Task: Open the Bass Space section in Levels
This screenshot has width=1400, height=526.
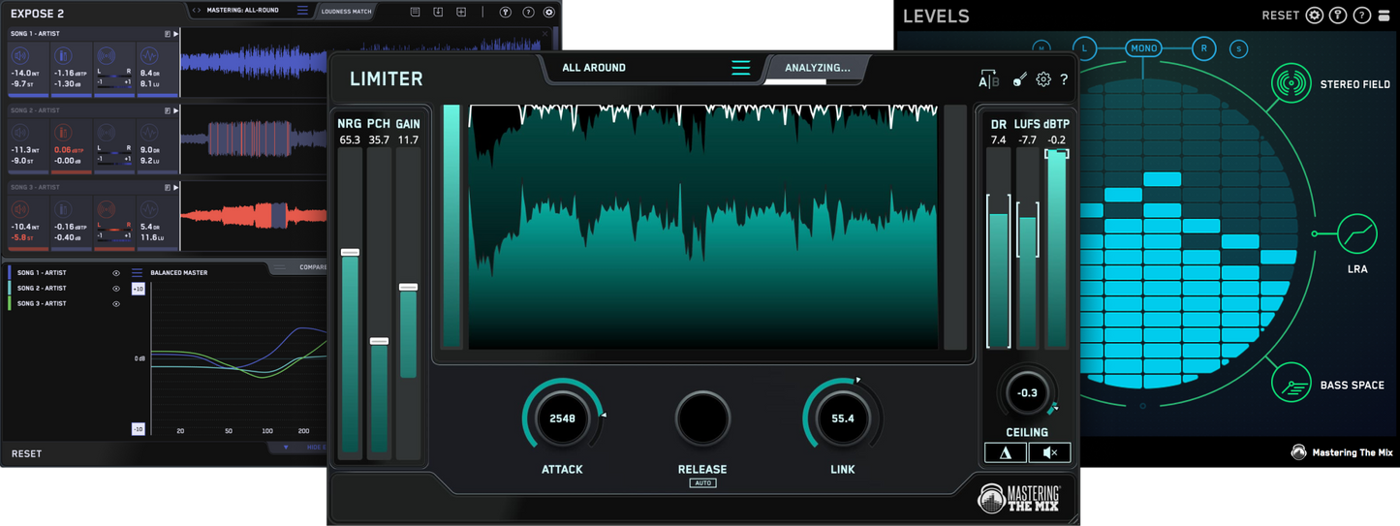Action: coord(1291,386)
